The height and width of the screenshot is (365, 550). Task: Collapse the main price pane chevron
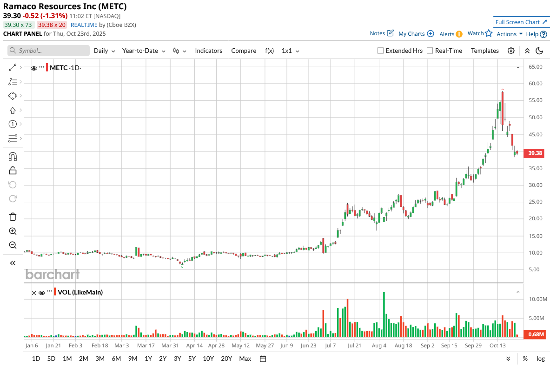(518, 68)
